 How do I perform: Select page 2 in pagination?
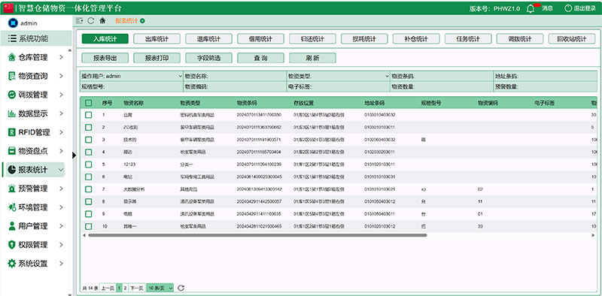click(x=125, y=288)
